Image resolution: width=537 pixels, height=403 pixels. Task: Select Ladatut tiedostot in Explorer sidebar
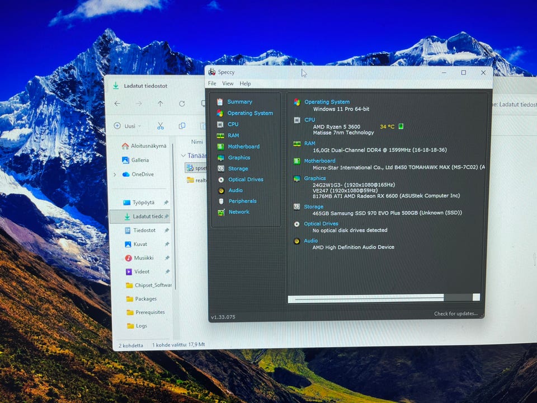[x=140, y=217]
